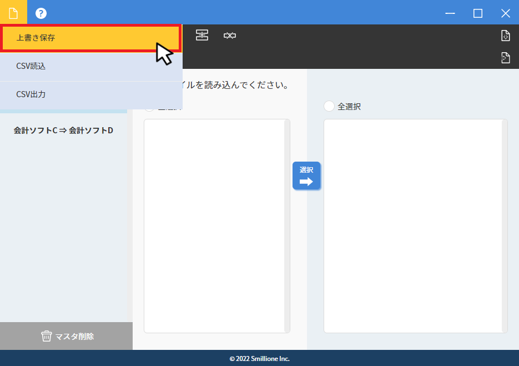519x366 pixels.
Task: Click the scrollbar of the left list panel
Action: tap(287, 226)
